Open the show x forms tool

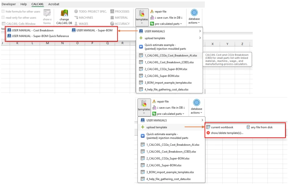tap(47, 17)
